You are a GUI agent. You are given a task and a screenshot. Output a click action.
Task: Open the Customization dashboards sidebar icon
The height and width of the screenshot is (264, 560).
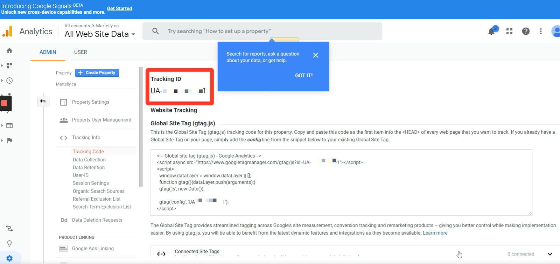[9, 65]
